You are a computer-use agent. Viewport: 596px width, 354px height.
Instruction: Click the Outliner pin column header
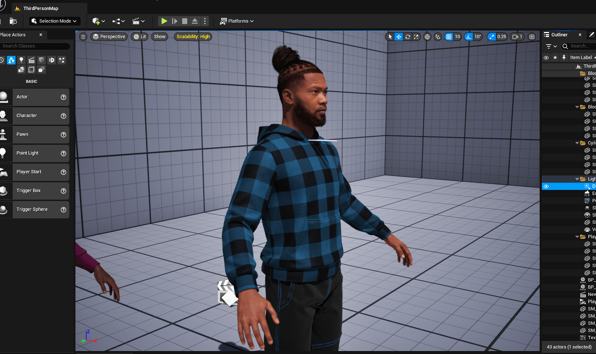[564, 58]
